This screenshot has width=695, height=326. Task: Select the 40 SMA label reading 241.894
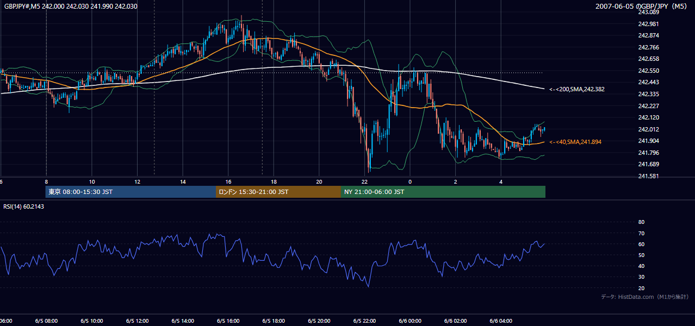coord(575,142)
